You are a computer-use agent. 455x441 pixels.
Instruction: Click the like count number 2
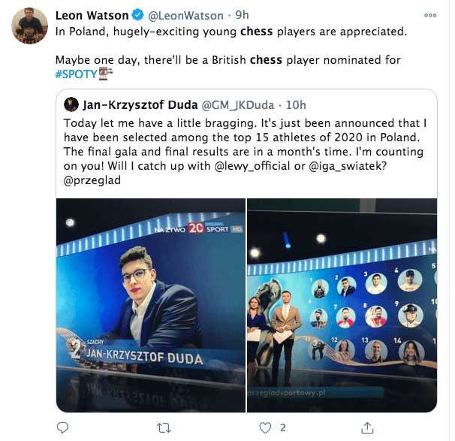pyautogui.click(x=283, y=427)
